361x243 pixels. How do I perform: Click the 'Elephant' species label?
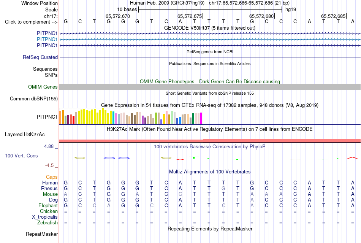point(48,205)
